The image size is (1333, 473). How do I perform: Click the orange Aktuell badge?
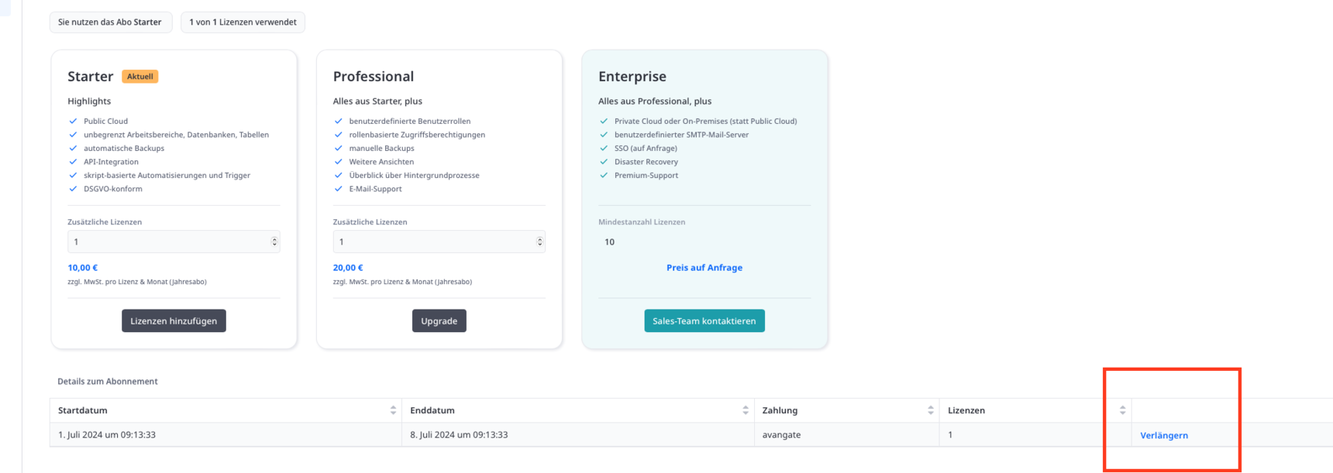(x=140, y=77)
